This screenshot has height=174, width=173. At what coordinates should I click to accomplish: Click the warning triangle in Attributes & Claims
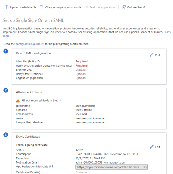[18, 101]
